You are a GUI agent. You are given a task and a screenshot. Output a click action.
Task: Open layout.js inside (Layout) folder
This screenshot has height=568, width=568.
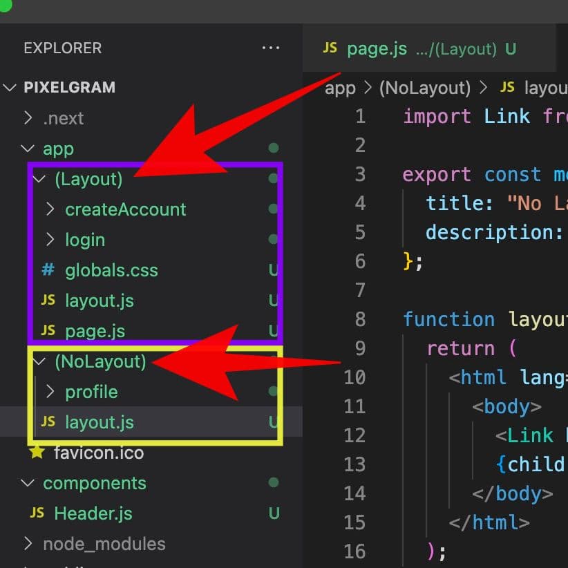pyautogui.click(x=99, y=301)
